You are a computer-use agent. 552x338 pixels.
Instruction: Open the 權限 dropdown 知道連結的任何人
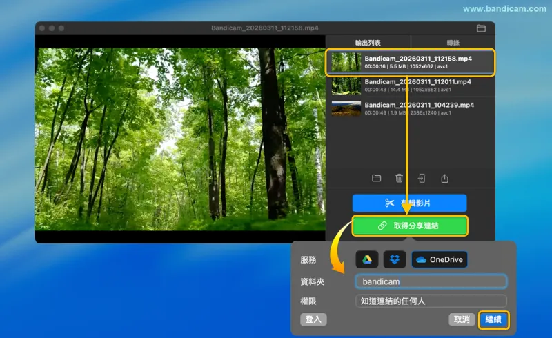(431, 301)
